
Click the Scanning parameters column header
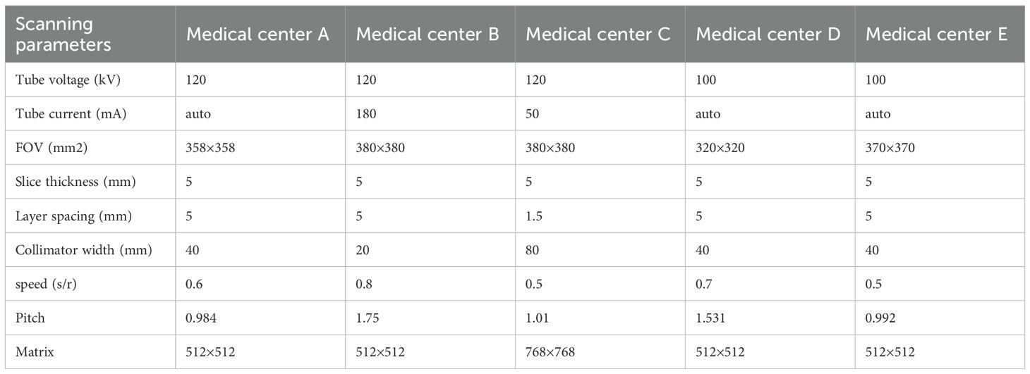[63, 35]
